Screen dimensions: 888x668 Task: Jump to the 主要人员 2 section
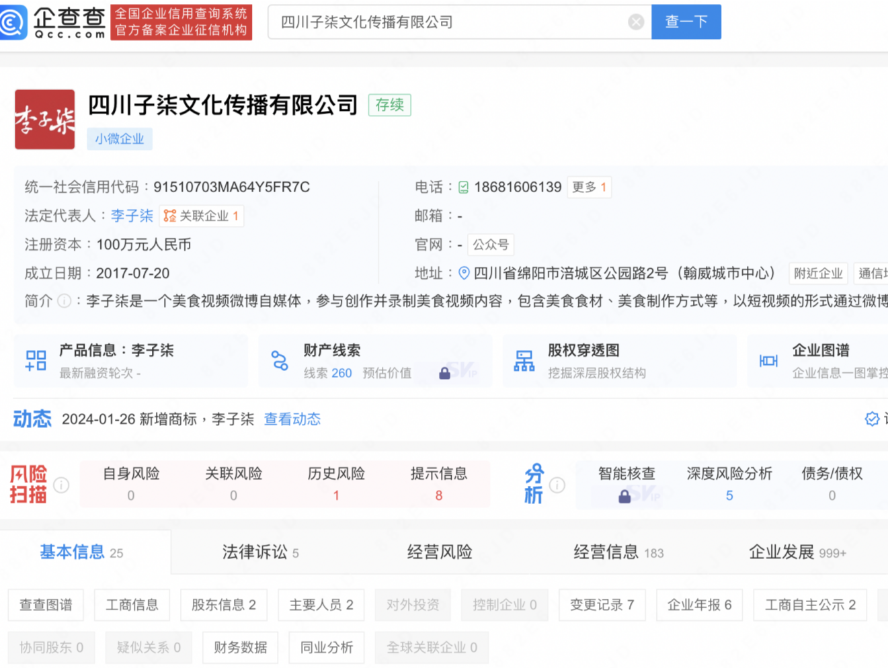click(x=321, y=605)
